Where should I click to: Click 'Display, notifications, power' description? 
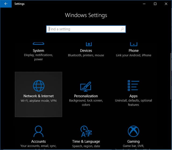38,57
